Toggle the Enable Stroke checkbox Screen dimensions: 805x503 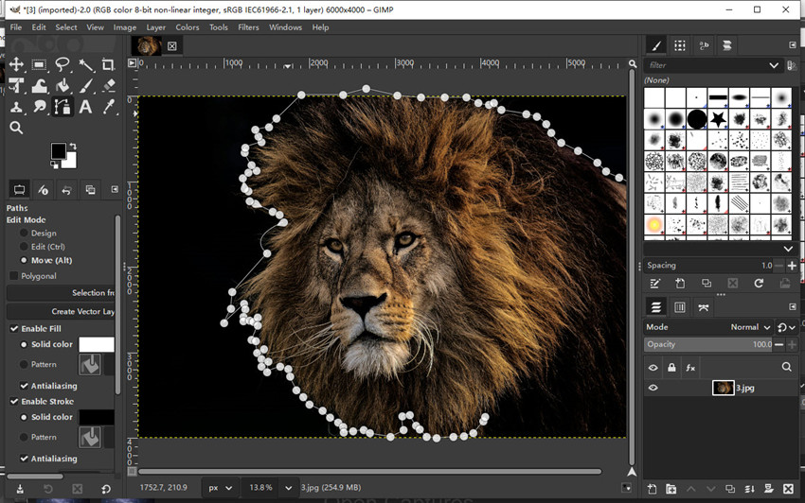click(x=14, y=402)
